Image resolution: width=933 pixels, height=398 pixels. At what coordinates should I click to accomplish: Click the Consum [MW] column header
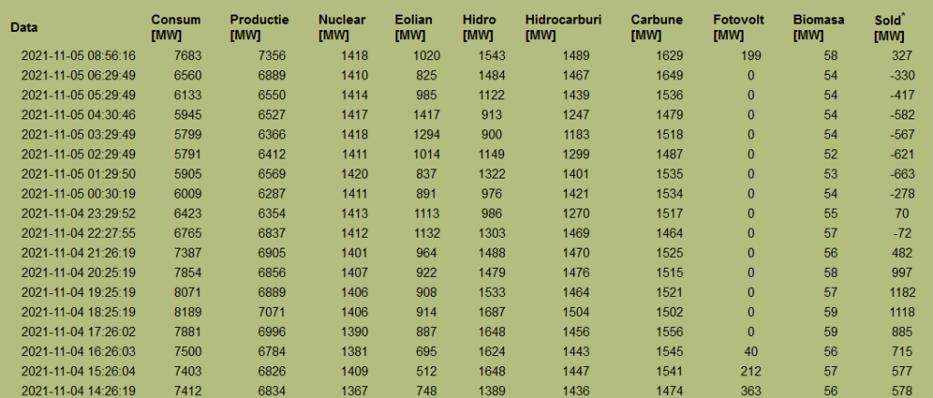click(x=177, y=27)
